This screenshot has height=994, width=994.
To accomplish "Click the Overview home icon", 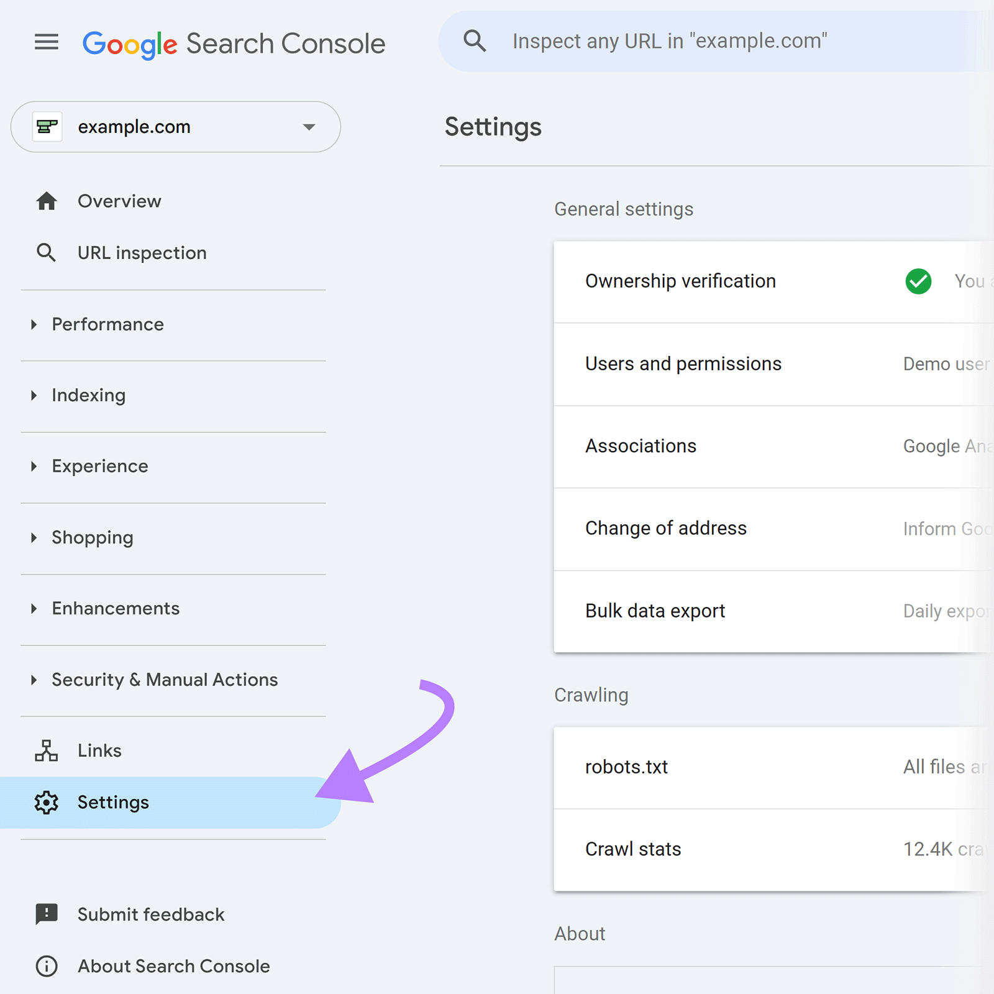I will [46, 201].
